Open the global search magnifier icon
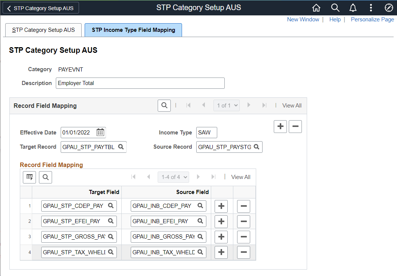397x276 pixels. tap(335, 8)
